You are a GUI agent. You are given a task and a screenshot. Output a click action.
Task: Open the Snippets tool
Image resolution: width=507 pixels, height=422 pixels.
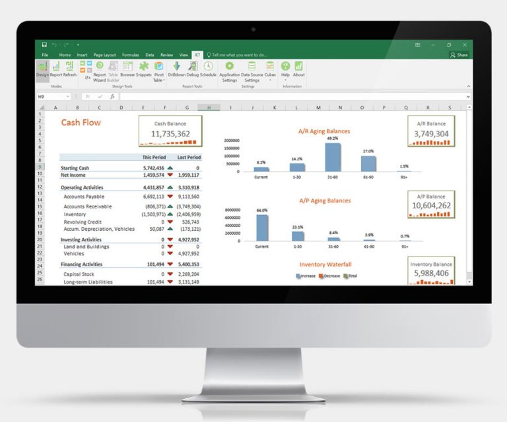click(143, 69)
